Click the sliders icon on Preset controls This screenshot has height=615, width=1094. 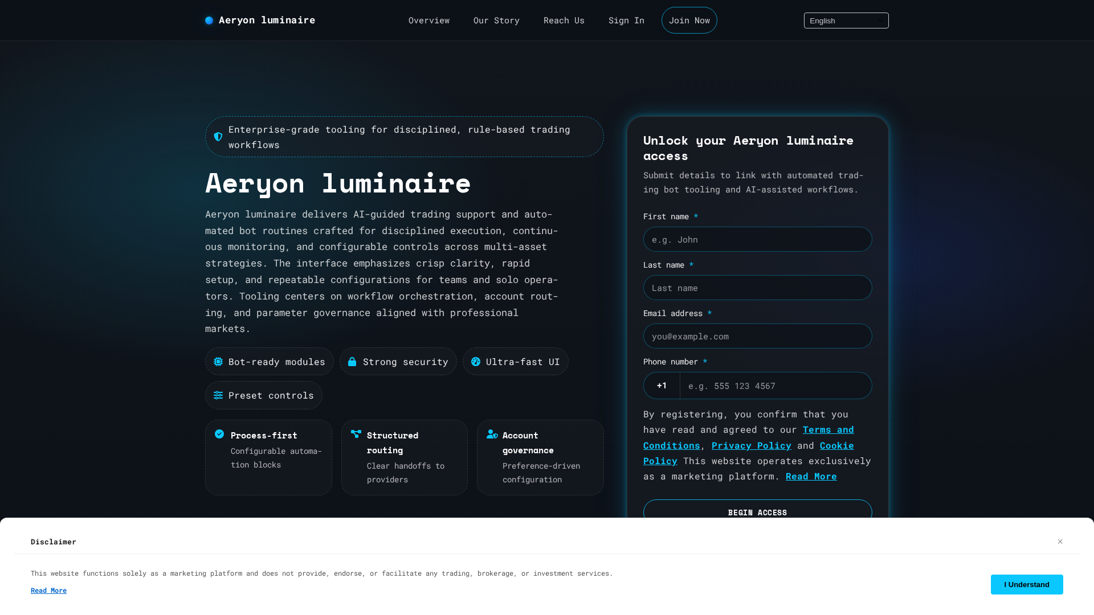218,395
